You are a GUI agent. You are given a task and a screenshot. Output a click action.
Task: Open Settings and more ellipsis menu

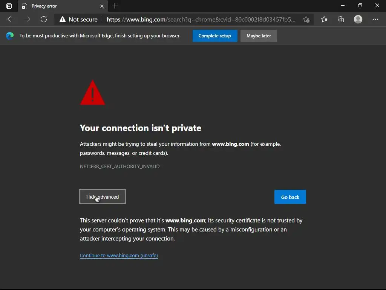tap(375, 19)
